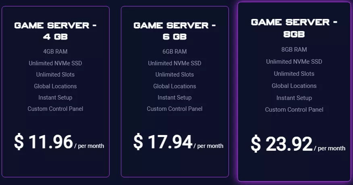Screen dimensions: 353x185
Task: Click Global Locations in the 4 GB card
Action: click(x=55, y=86)
